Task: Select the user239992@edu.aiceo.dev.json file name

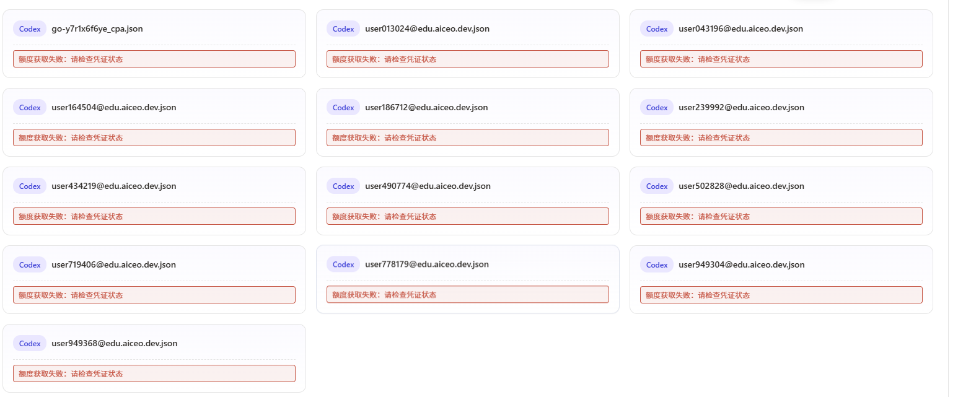Action: pyautogui.click(x=741, y=107)
